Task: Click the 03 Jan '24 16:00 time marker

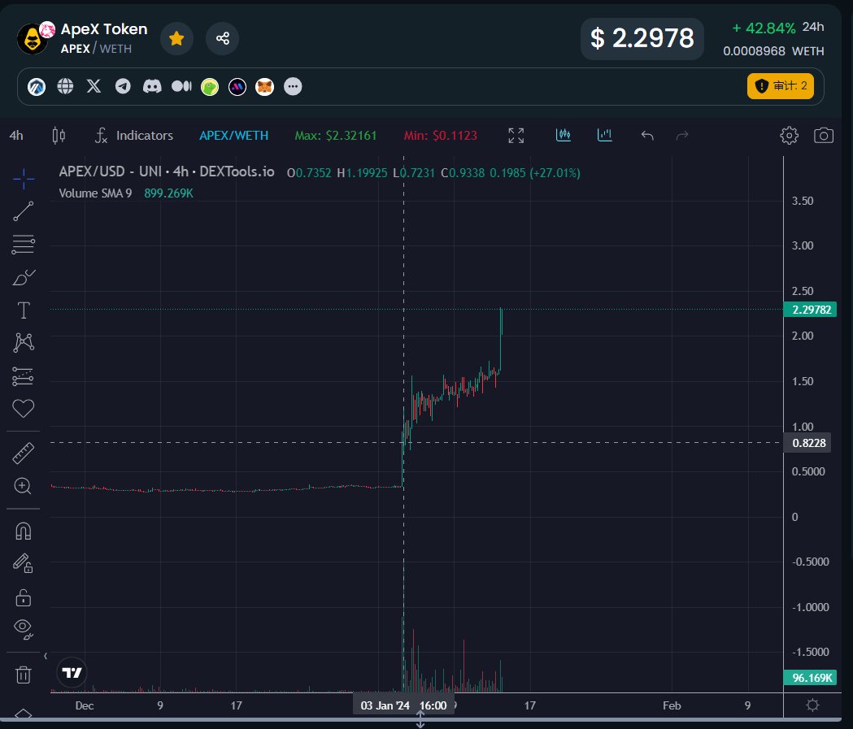Action: click(x=403, y=705)
